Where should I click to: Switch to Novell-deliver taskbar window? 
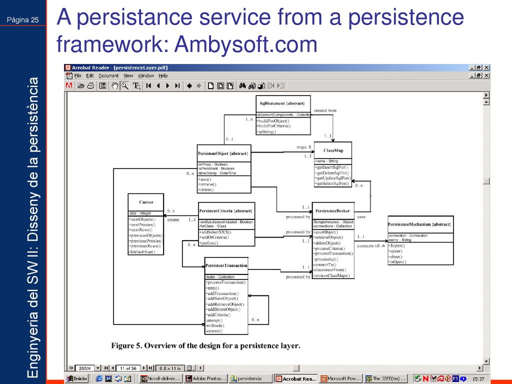click(x=160, y=379)
